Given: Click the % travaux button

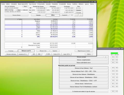Looking at the screenshot, I should tap(11, 51).
